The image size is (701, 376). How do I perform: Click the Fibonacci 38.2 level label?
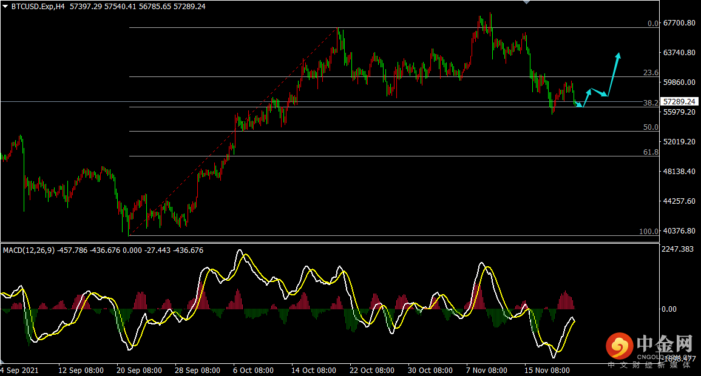(x=651, y=102)
